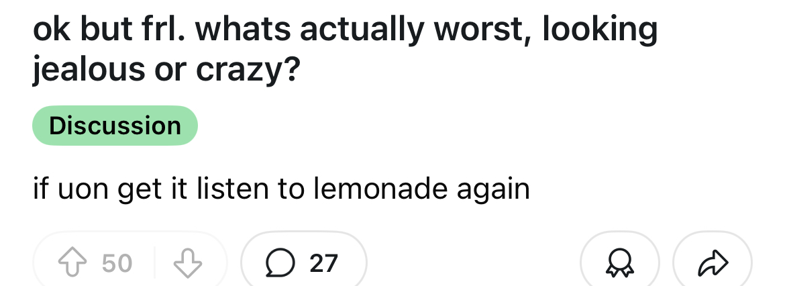Open comments via the speech bubble icon
The image size is (785, 286).
pyautogui.click(x=277, y=263)
